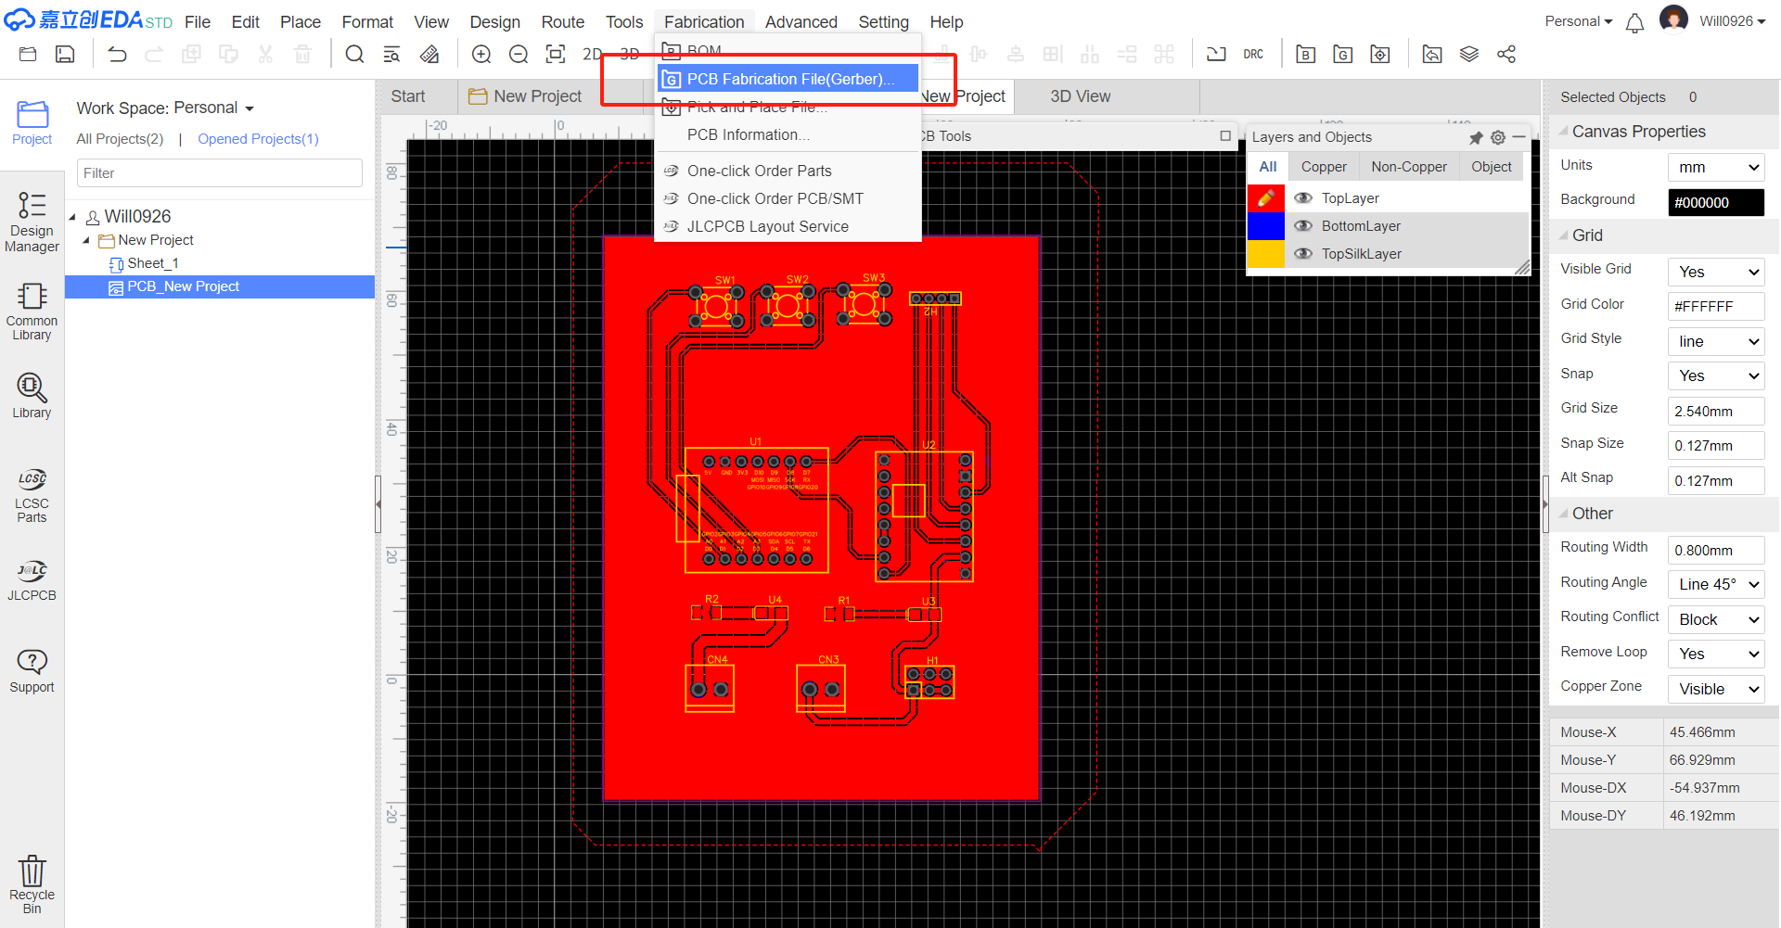Click the Share icon in the toolbar
This screenshot has width=1781, height=928.
coord(1506,55)
